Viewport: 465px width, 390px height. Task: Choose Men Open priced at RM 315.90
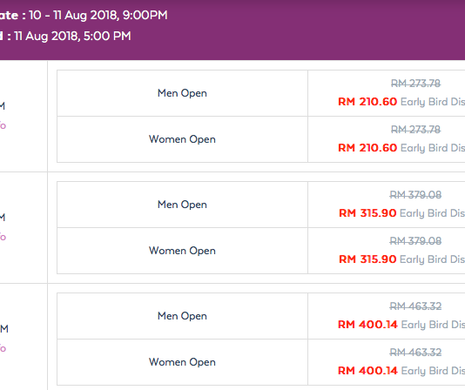pyautogui.click(x=182, y=205)
